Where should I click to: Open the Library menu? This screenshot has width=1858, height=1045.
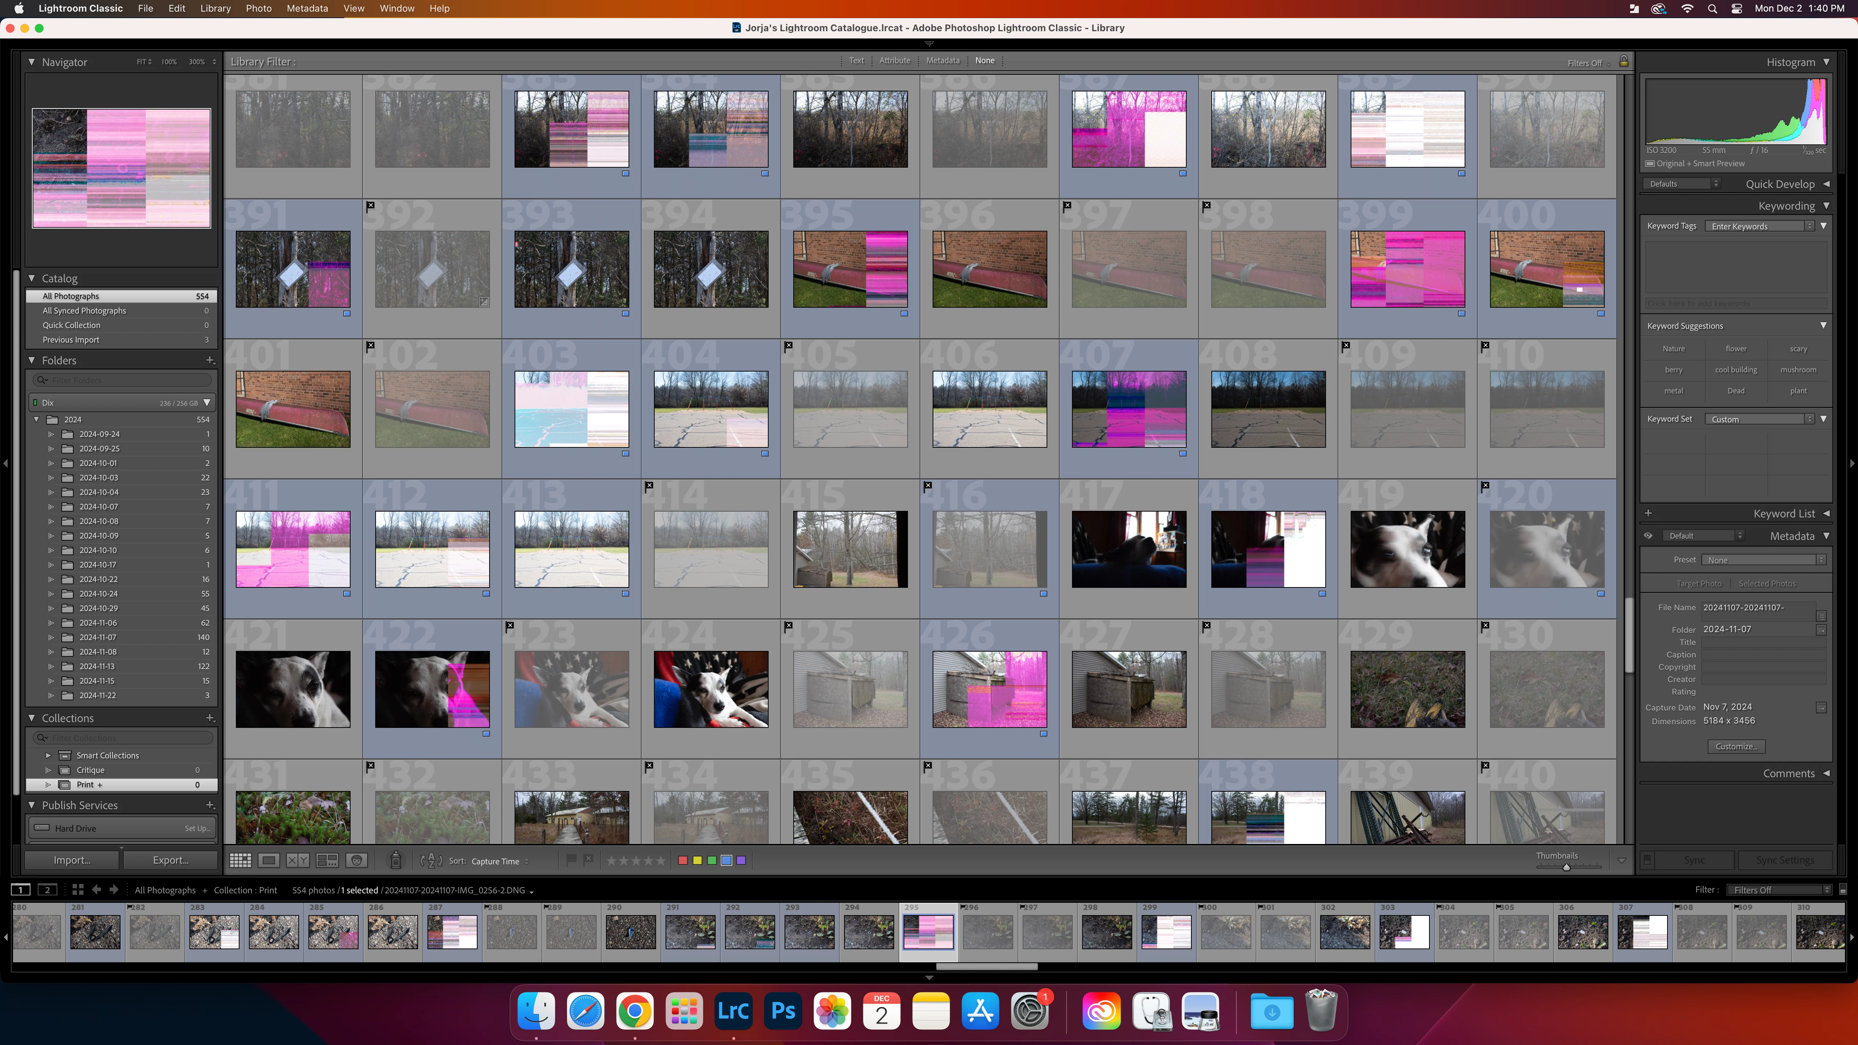(215, 9)
